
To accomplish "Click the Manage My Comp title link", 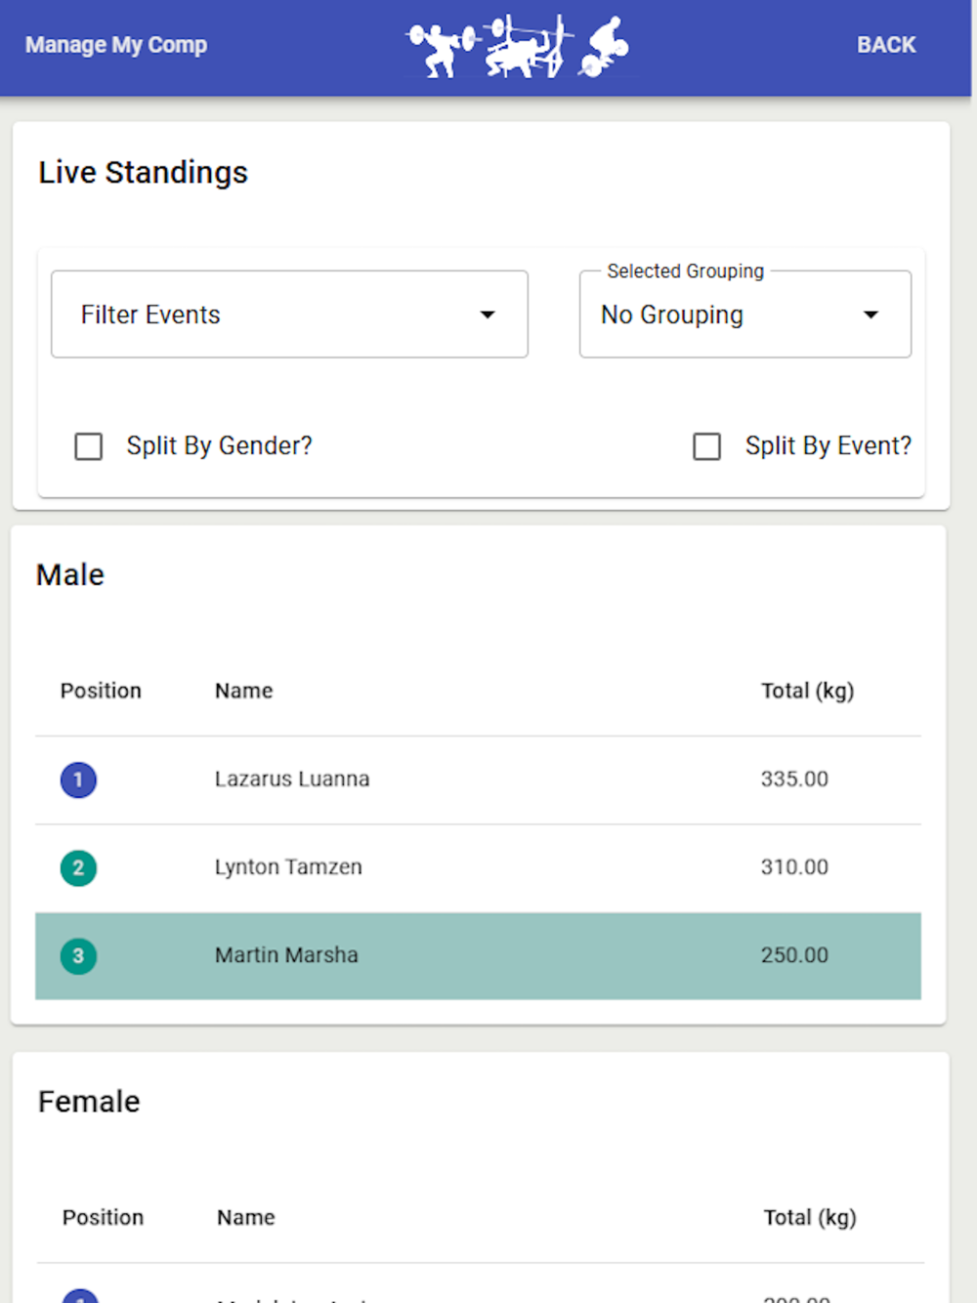I will [116, 45].
